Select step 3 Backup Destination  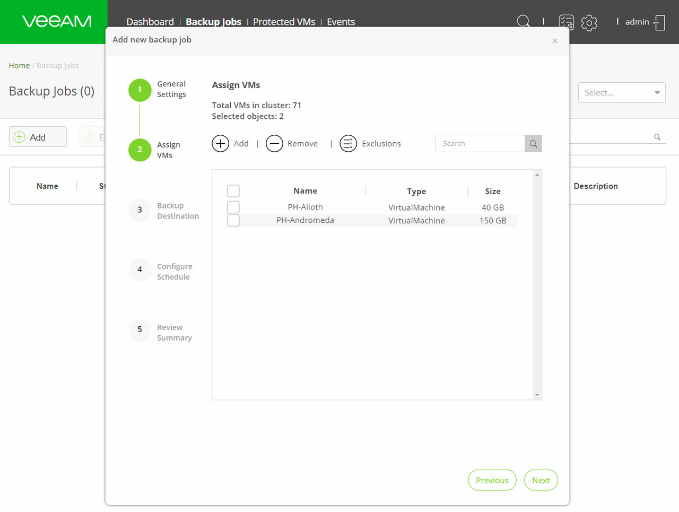pos(140,210)
